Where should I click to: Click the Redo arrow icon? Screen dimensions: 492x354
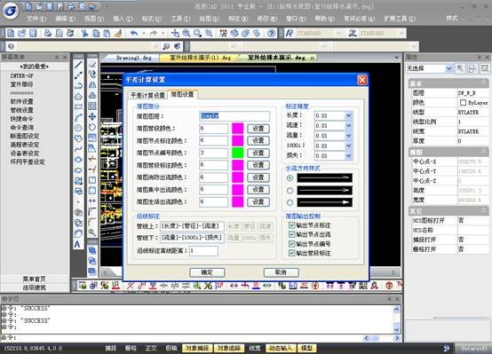(154, 33)
